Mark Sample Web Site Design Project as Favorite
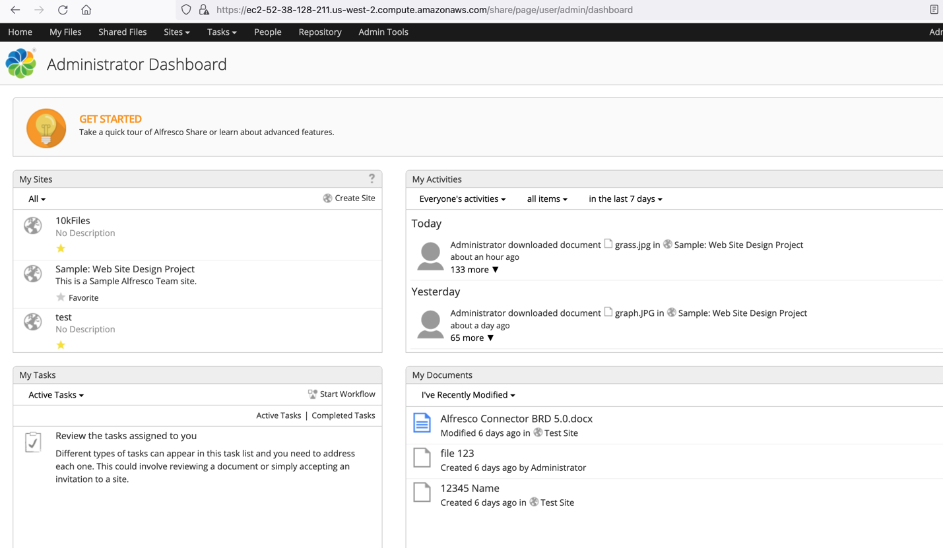 point(77,297)
